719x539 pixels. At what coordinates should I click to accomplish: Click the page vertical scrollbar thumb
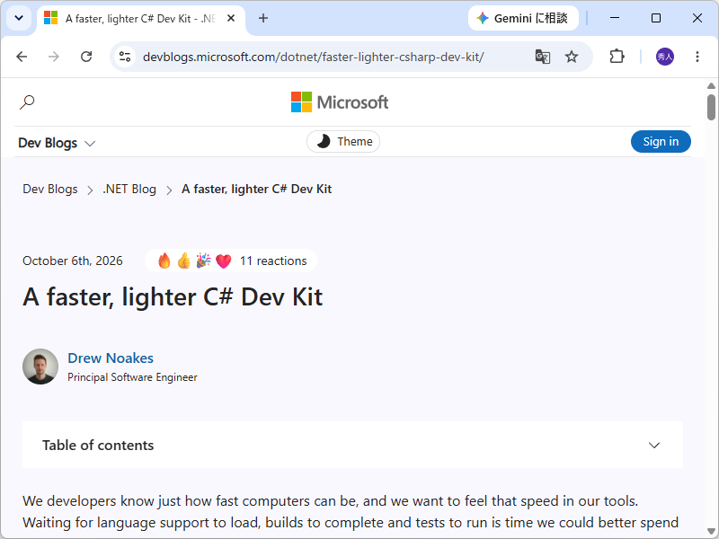coord(711,107)
